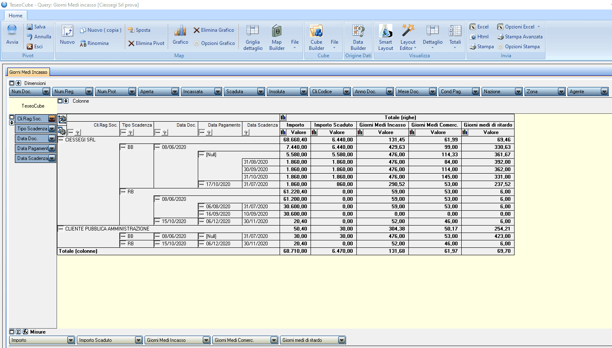Open the Cli.Rag Soc. row field dropdown
Screen dimensions: 612x348
(x=52, y=119)
